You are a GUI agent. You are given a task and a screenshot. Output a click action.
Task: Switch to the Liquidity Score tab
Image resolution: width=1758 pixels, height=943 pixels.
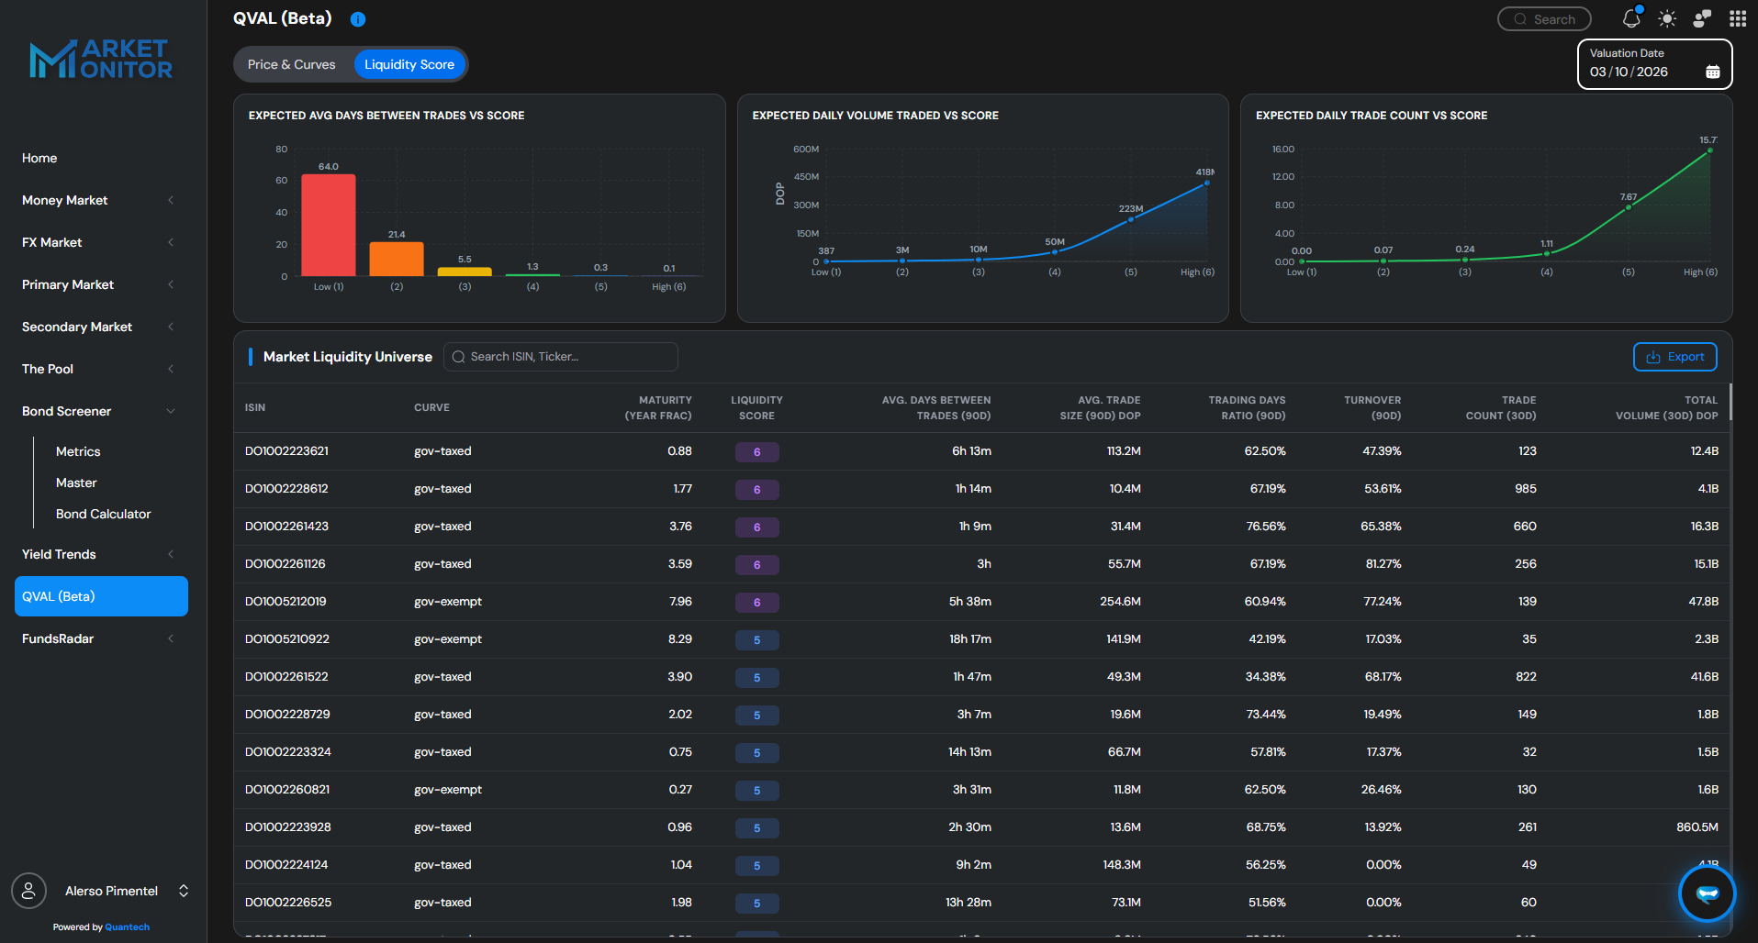(x=409, y=64)
